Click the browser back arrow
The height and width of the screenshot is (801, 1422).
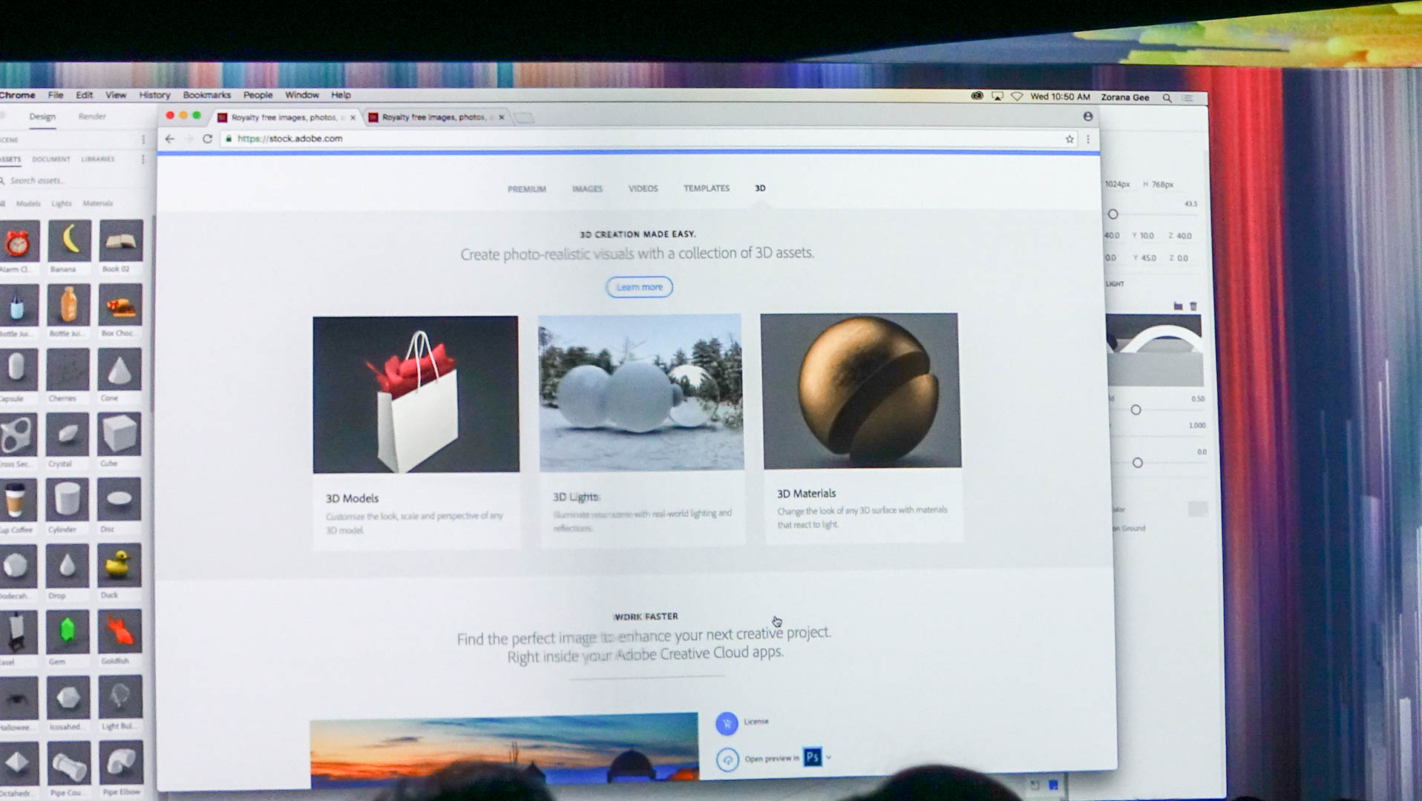point(170,139)
